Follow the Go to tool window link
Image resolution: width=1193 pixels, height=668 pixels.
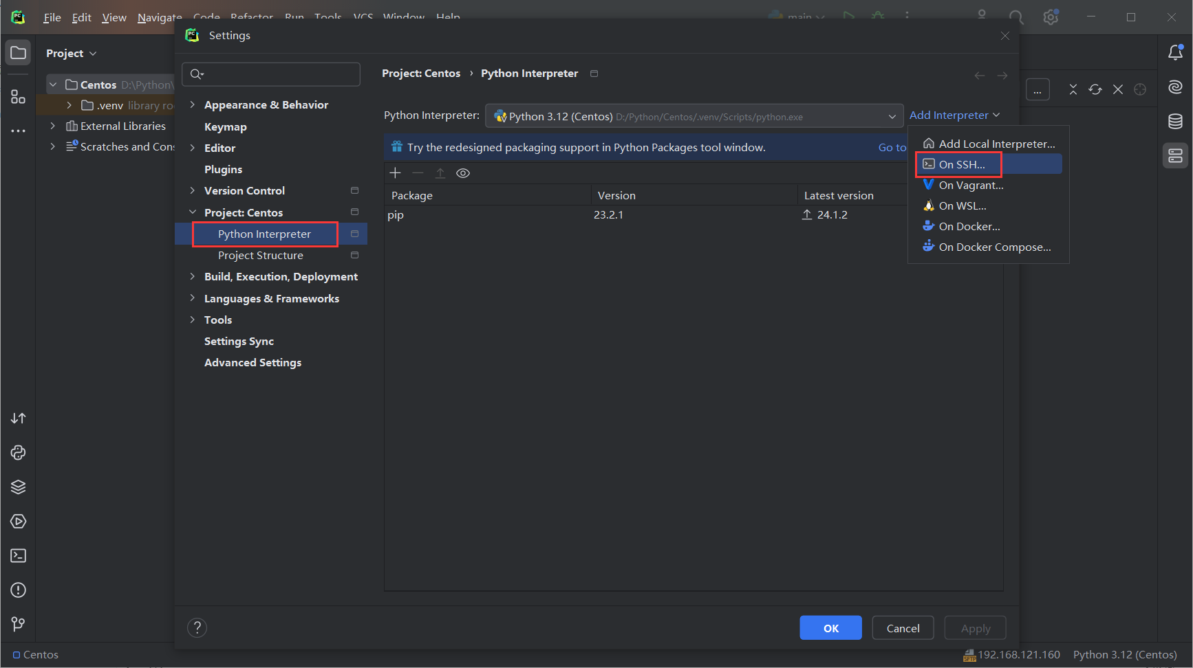892,147
